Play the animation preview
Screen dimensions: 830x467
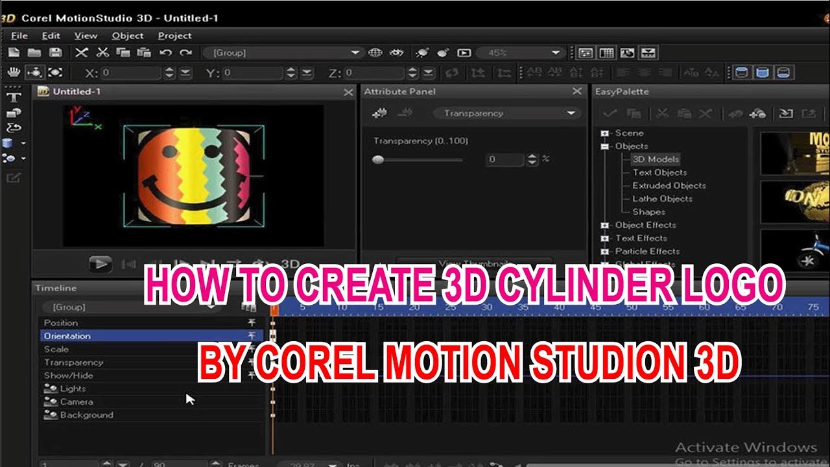point(100,263)
